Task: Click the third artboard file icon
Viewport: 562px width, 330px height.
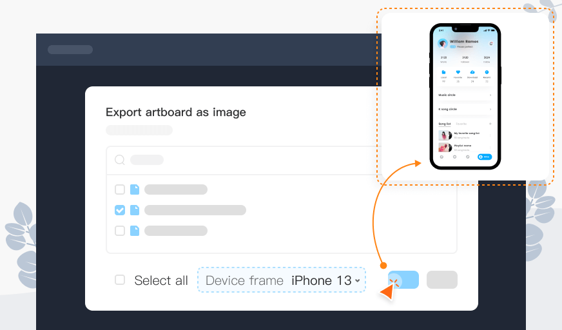Action: pos(135,231)
